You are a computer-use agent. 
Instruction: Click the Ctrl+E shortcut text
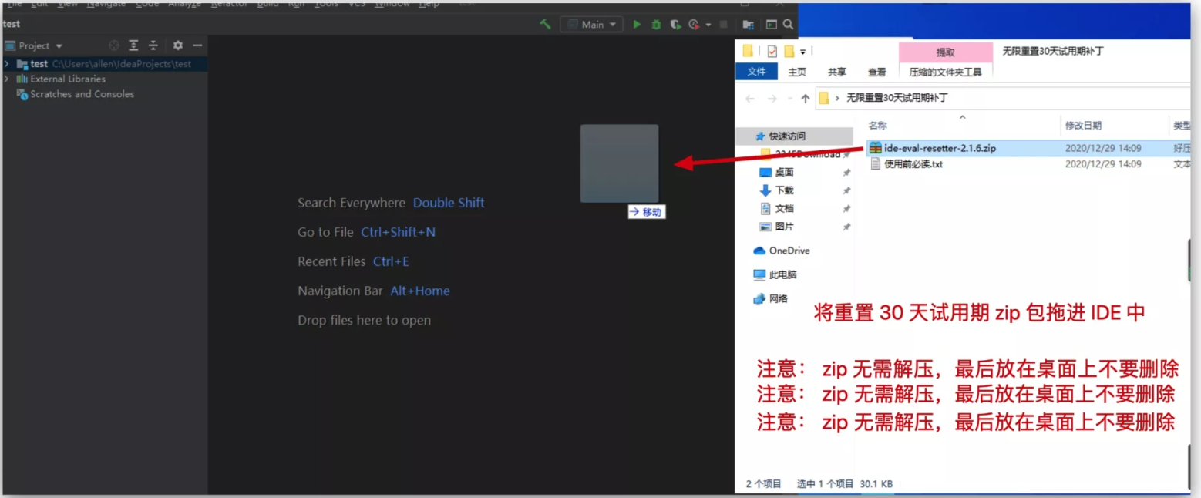coord(391,261)
